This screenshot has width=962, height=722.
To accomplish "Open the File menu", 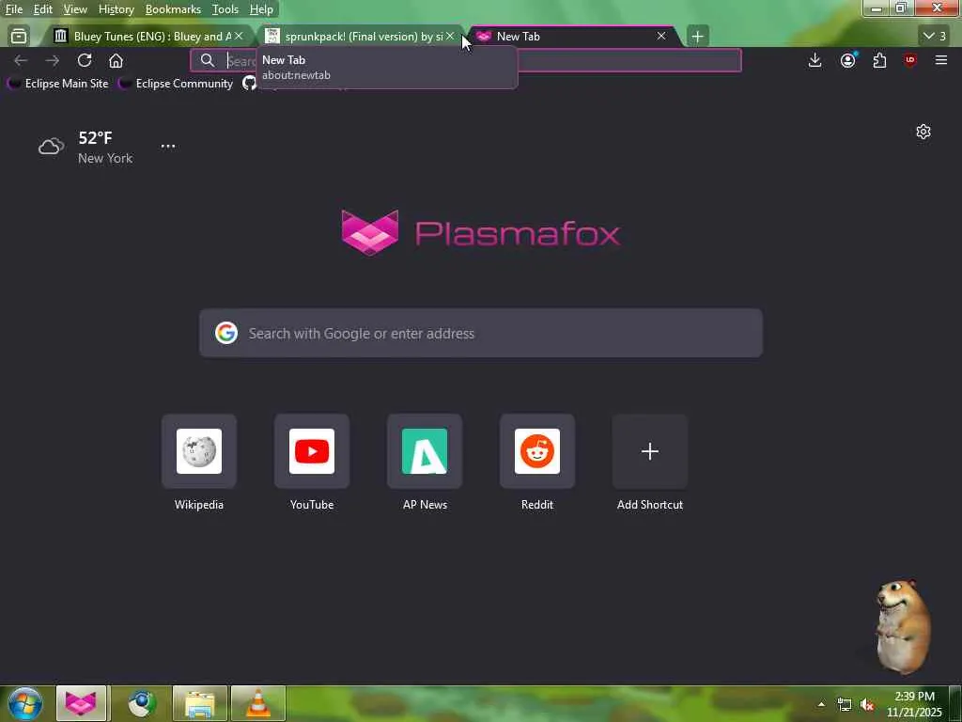I will point(13,9).
